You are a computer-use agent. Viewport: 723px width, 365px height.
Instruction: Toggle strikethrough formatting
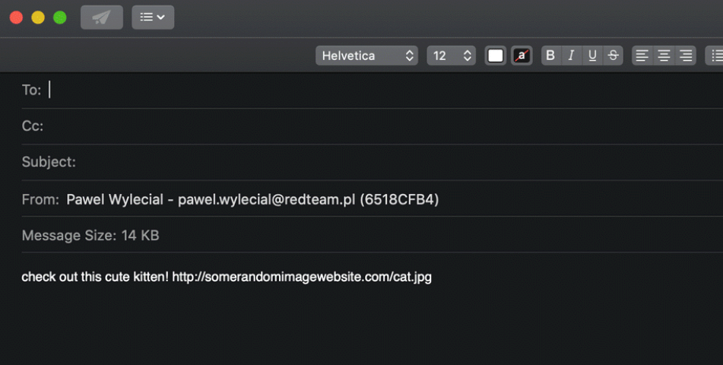click(x=613, y=56)
